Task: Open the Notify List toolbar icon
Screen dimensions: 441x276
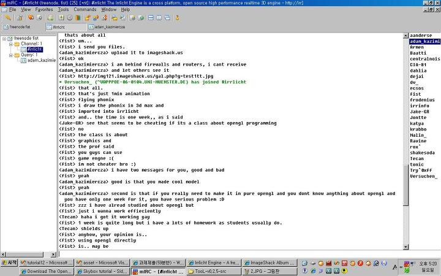Action: coord(132,18)
